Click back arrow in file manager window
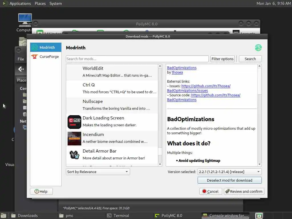The width and height of the screenshot is (292, 219). (21, 69)
